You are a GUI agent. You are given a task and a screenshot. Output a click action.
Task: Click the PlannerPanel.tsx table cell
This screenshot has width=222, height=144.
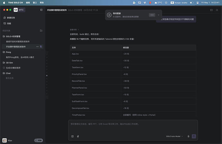click(96, 88)
